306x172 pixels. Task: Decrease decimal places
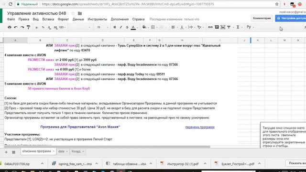click(x=49, y=28)
